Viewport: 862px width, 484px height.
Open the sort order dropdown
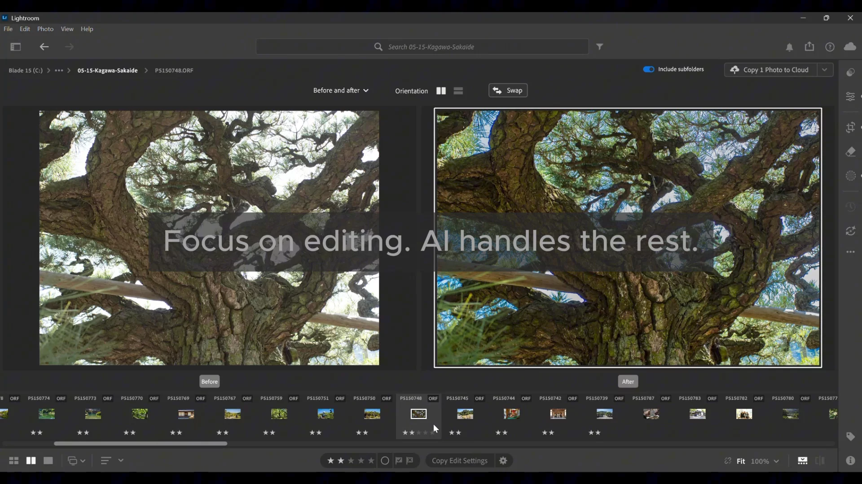click(112, 461)
